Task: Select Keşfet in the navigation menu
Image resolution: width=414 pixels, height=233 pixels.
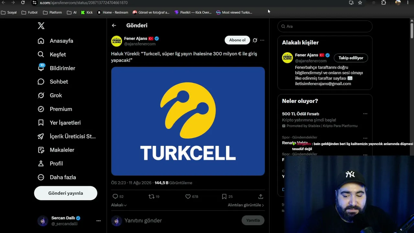Action: coord(58,54)
